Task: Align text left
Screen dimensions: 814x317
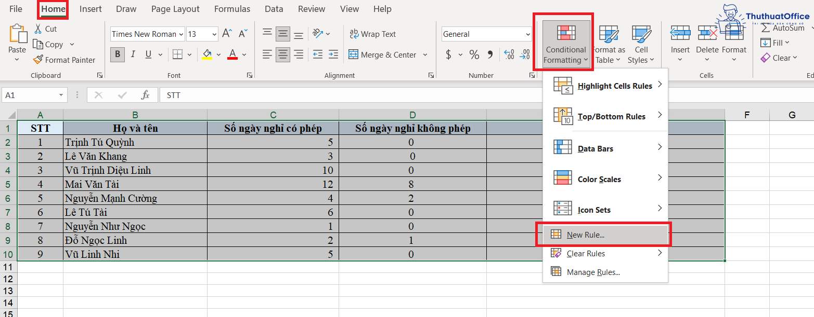Action: (x=267, y=54)
